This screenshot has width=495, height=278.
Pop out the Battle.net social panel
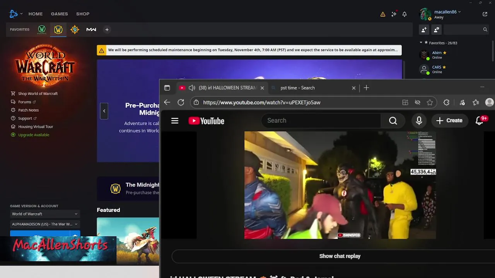pos(485,14)
